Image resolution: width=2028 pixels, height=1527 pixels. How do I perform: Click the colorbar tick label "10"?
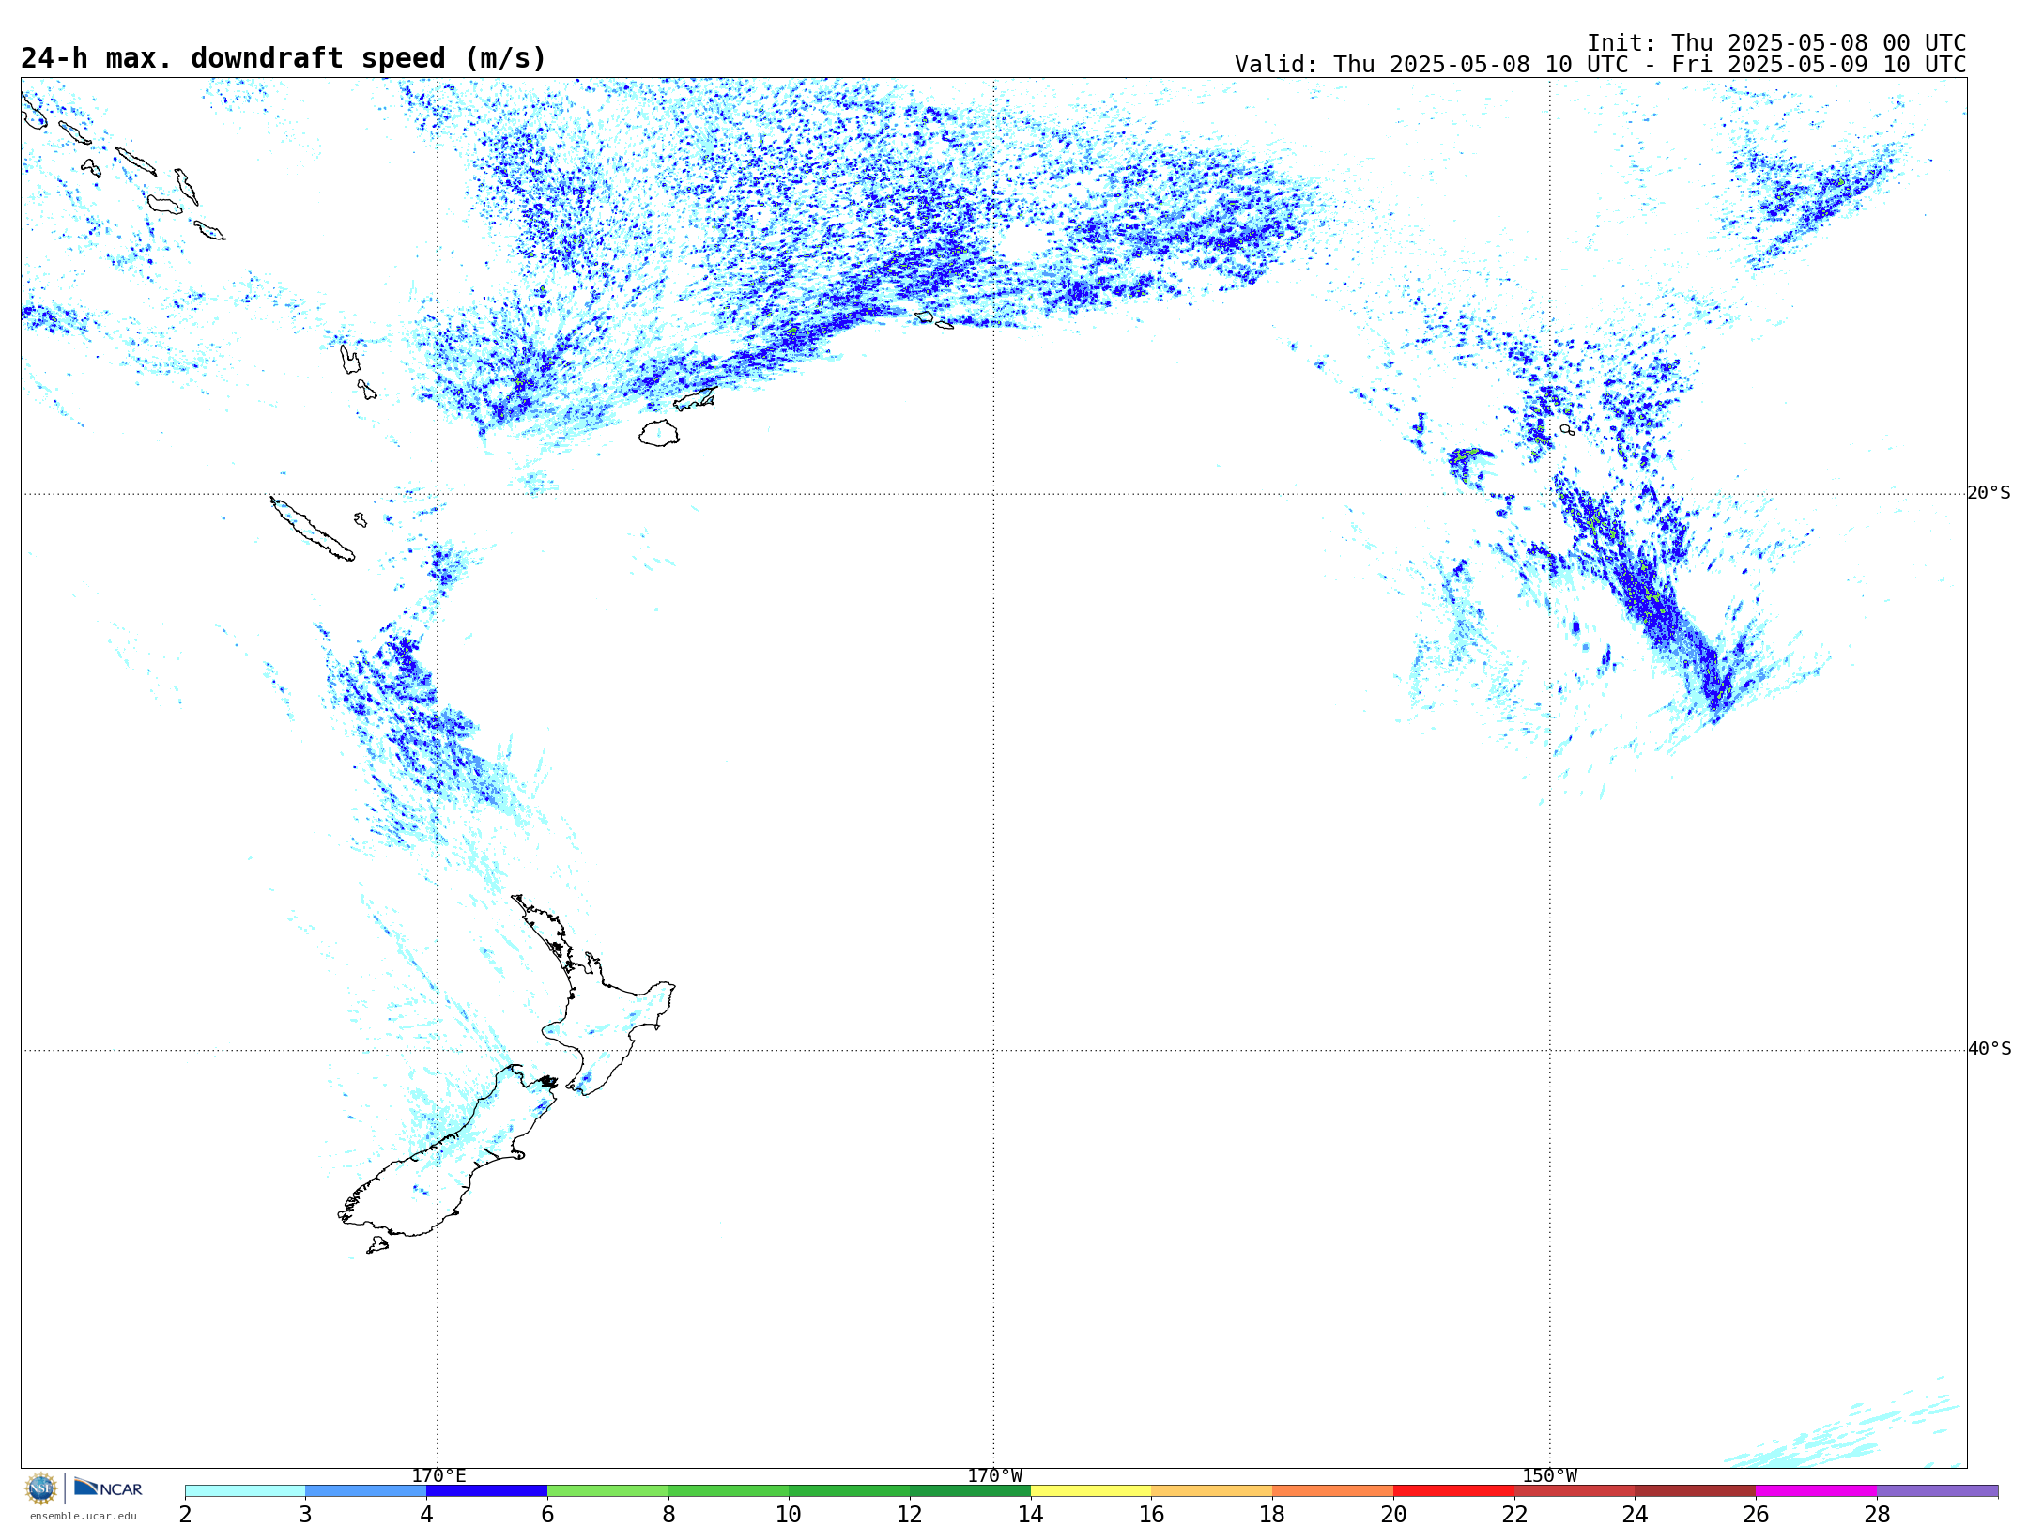point(789,1514)
